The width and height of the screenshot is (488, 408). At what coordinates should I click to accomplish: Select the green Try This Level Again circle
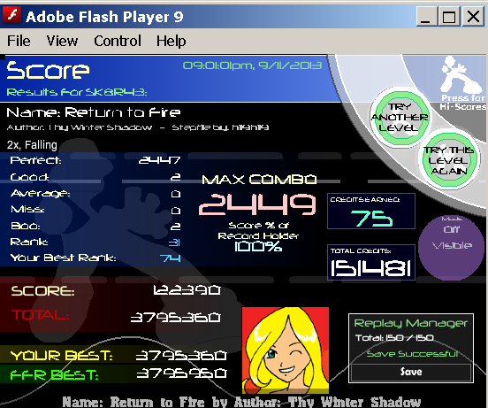click(448, 160)
